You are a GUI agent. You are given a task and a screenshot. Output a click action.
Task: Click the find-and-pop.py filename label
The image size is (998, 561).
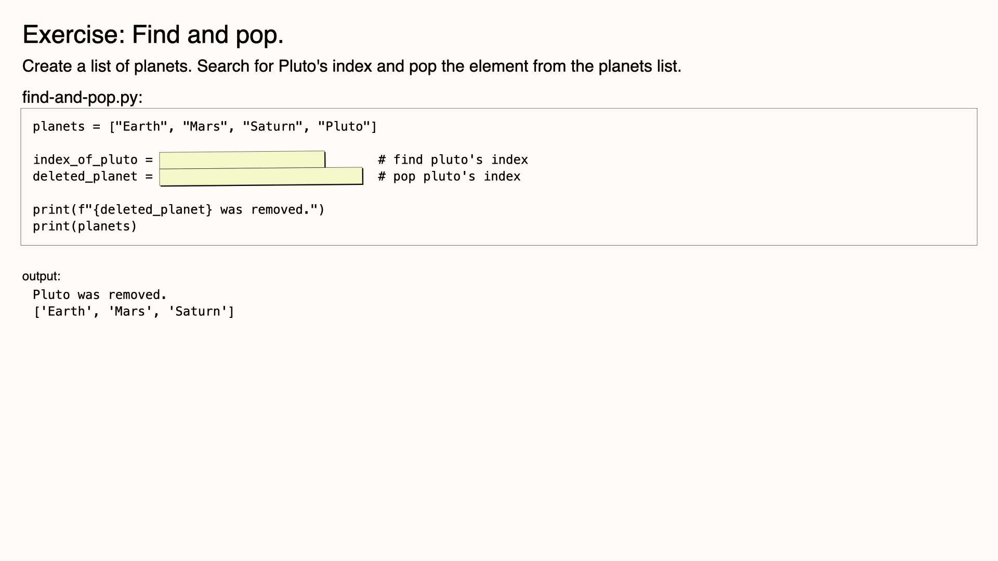[82, 97]
